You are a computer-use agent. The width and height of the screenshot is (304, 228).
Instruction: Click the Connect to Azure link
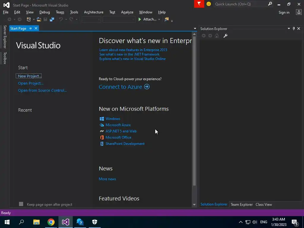(121, 87)
